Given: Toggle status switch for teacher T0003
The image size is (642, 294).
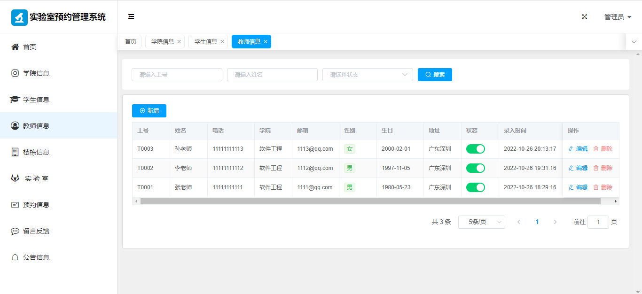Looking at the screenshot, I should click(x=475, y=149).
